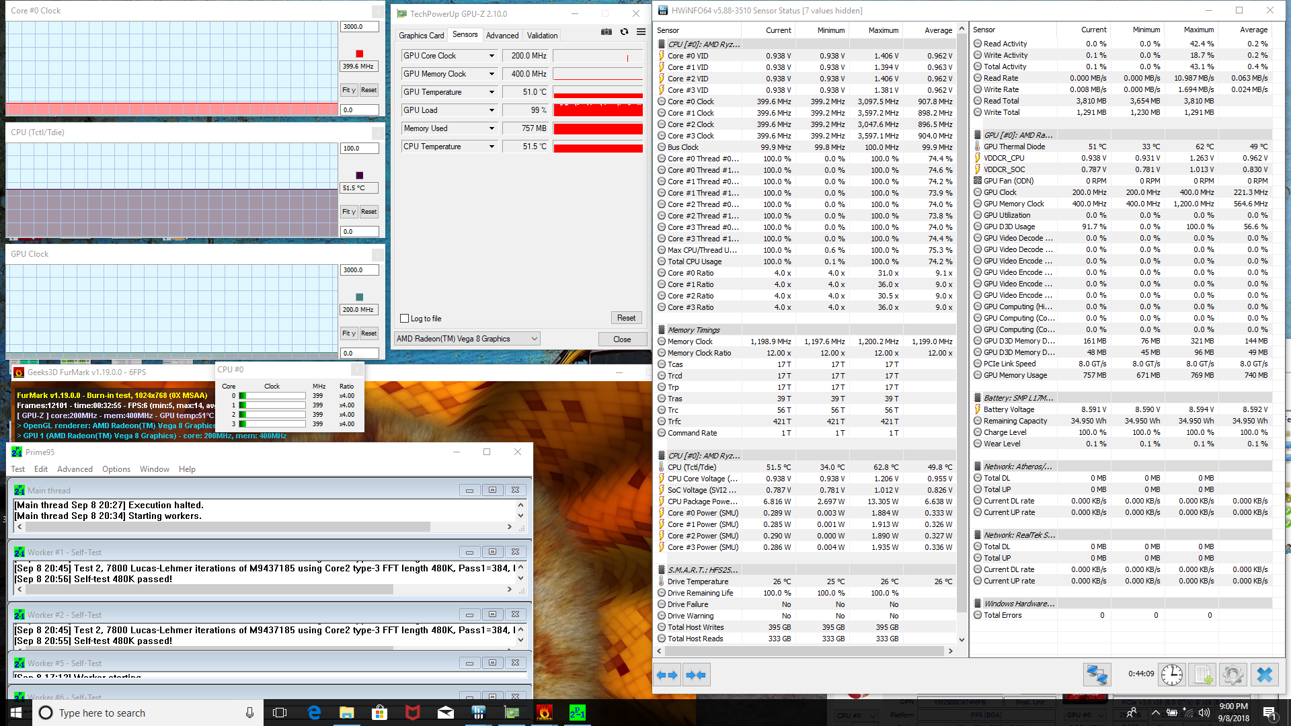This screenshot has height=726, width=1291.
Task: Click teal color swatch in GPU Clock graph
Action: tap(359, 297)
